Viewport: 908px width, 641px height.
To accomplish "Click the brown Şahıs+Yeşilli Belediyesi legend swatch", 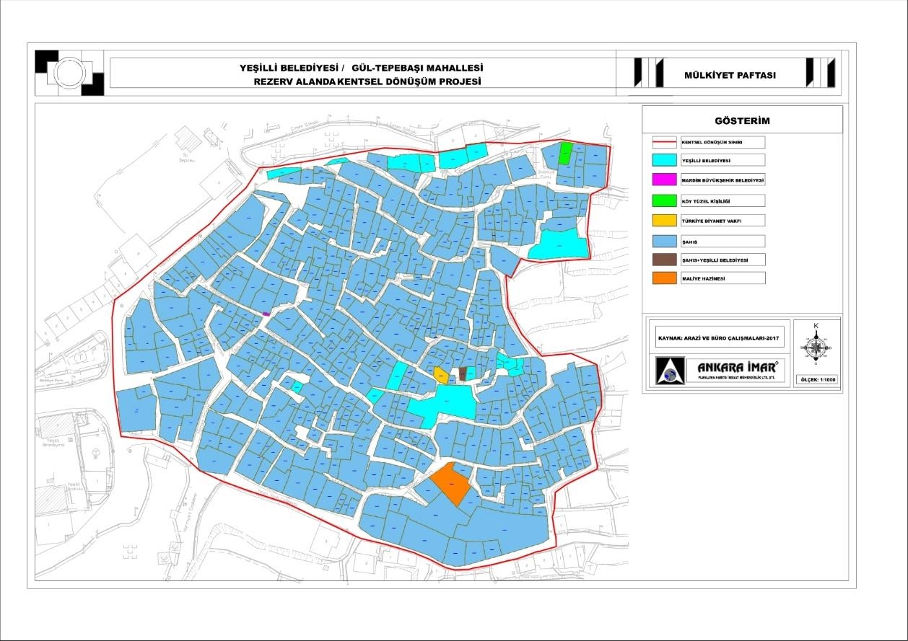I will (x=662, y=259).
